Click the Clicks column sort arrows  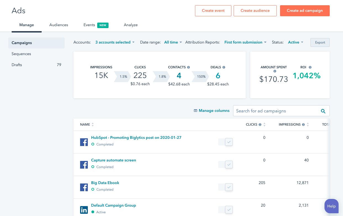(x=264, y=125)
